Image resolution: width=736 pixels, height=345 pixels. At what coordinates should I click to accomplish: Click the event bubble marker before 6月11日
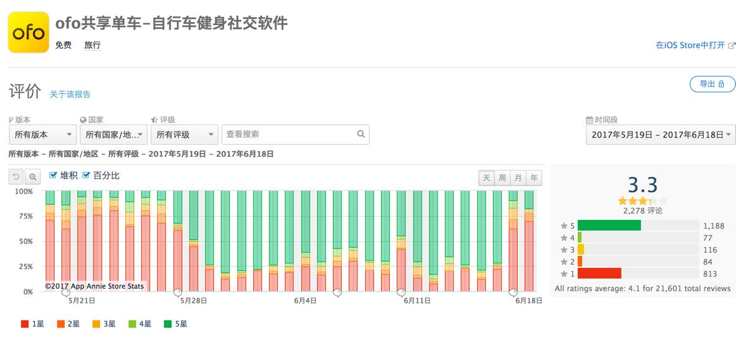401,293
